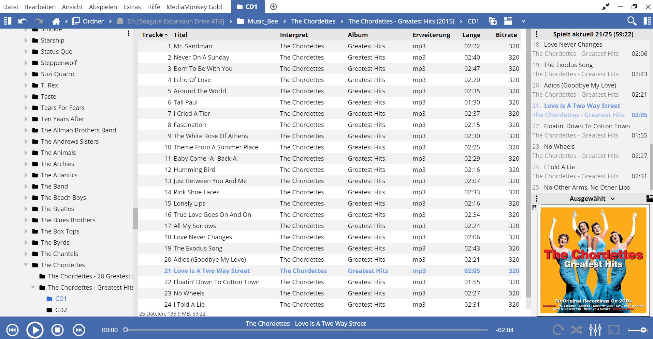Click the exit fullscreen arrows icon
653x339 pixels.
click(606, 6)
